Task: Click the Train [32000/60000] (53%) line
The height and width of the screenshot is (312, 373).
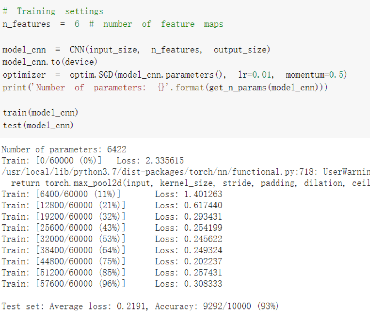Action: point(112,239)
